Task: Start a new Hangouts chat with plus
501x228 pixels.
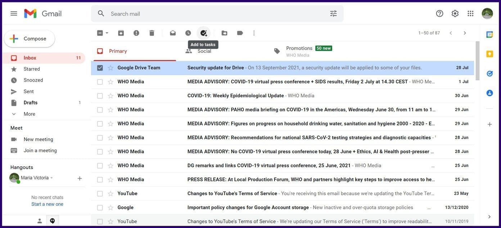Action: (x=80, y=178)
